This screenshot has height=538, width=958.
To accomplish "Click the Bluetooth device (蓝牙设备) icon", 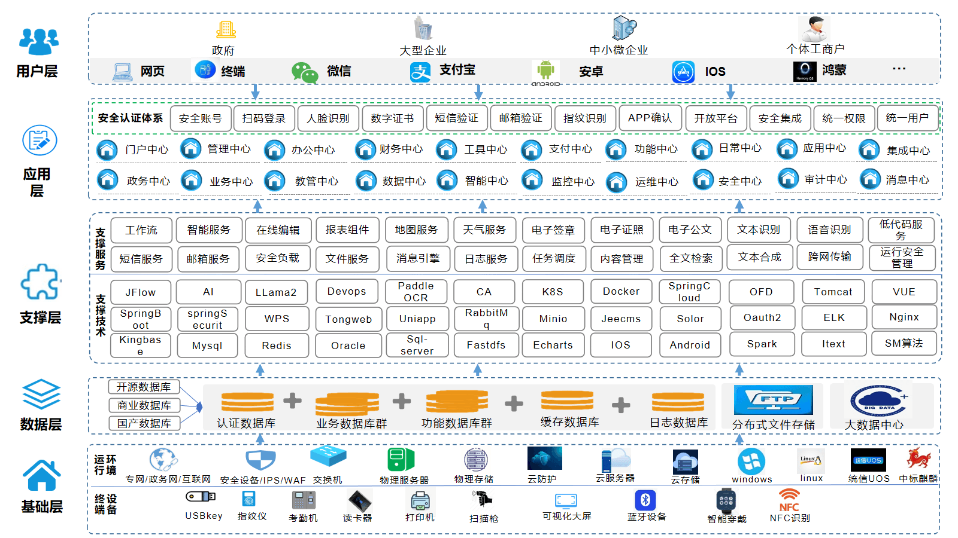I will pos(645,500).
